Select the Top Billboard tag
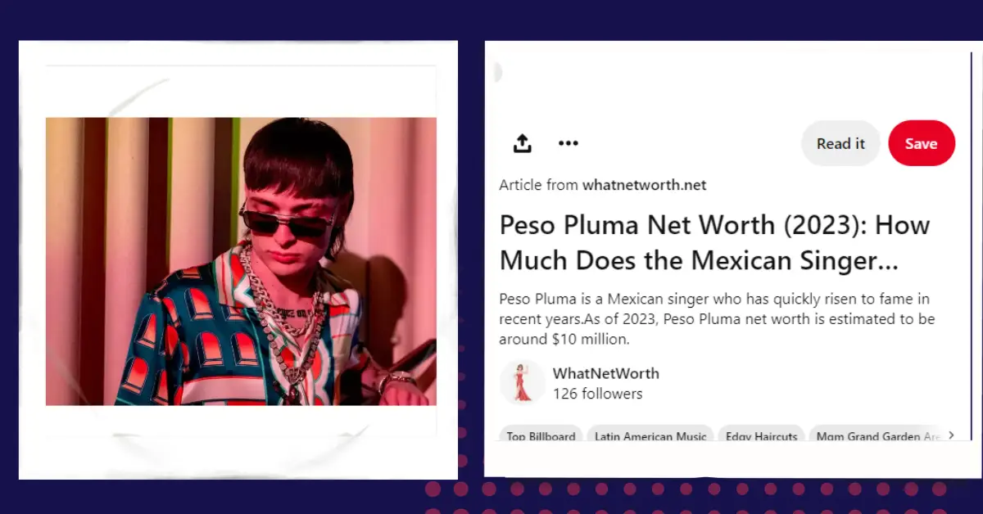Screen dimensions: 983x514 pos(541,435)
